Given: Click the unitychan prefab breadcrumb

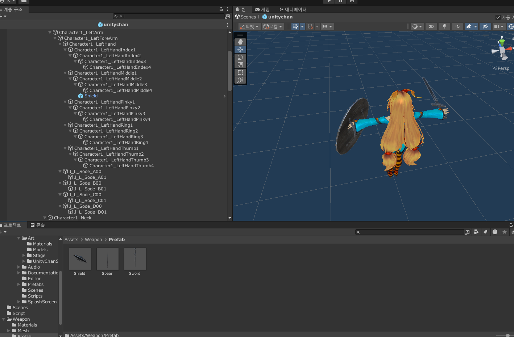Looking at the screenshot, I should click(x=277, y=17).
